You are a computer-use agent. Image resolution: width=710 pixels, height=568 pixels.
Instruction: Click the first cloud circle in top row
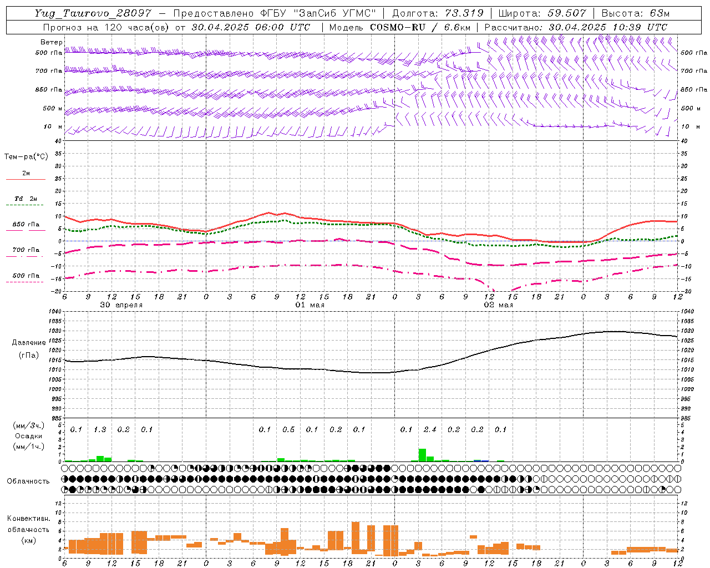tap(65, 468)
